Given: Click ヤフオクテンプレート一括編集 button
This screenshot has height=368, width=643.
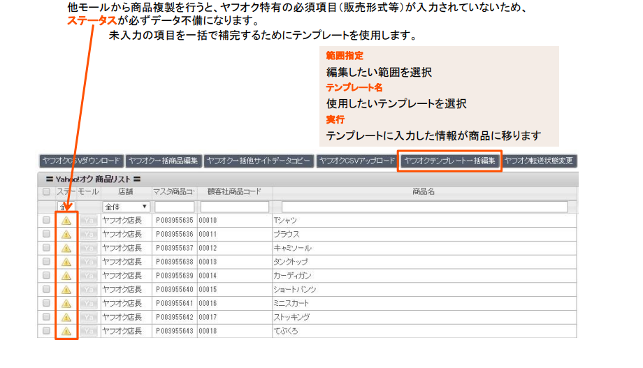Looking at the screenshot, I should (450, 161).
